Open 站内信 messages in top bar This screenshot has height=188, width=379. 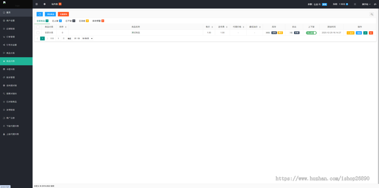[56, 4]
